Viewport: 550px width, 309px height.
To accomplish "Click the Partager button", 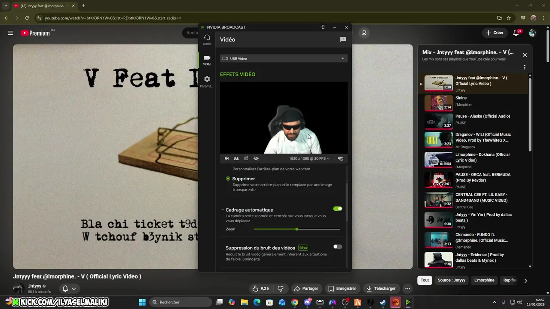I will click(306, 288).
